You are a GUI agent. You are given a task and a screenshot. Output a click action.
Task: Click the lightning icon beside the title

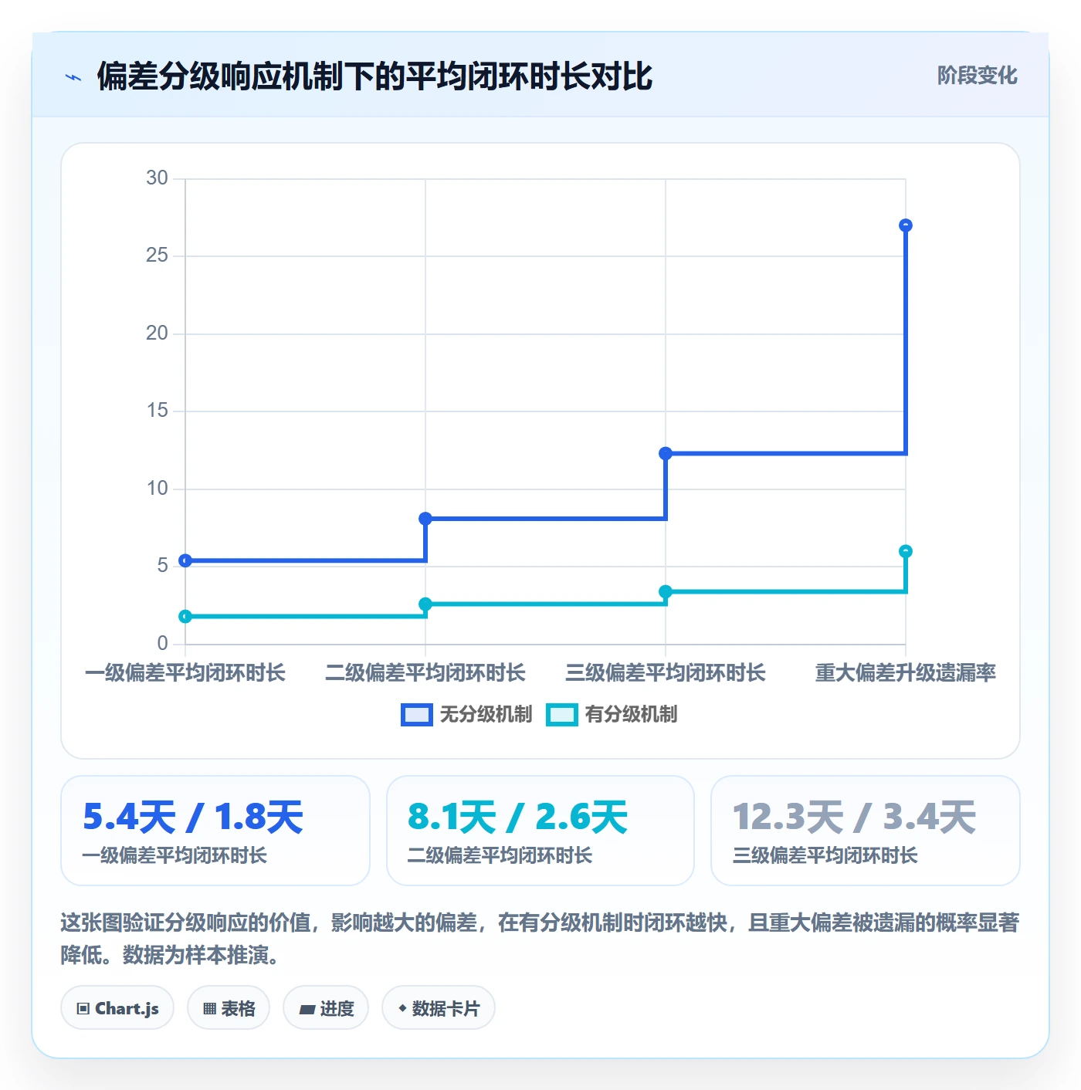pos(73,77)
